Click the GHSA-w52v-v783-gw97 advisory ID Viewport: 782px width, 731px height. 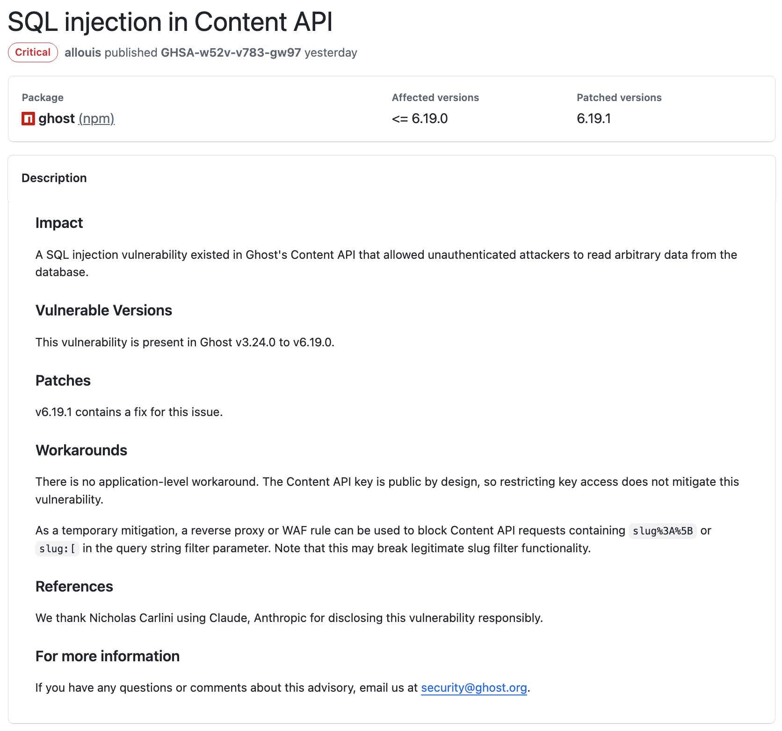coord(231,52)
